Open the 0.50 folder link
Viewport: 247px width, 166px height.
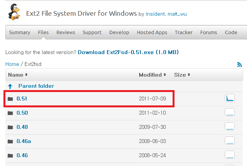22,113
